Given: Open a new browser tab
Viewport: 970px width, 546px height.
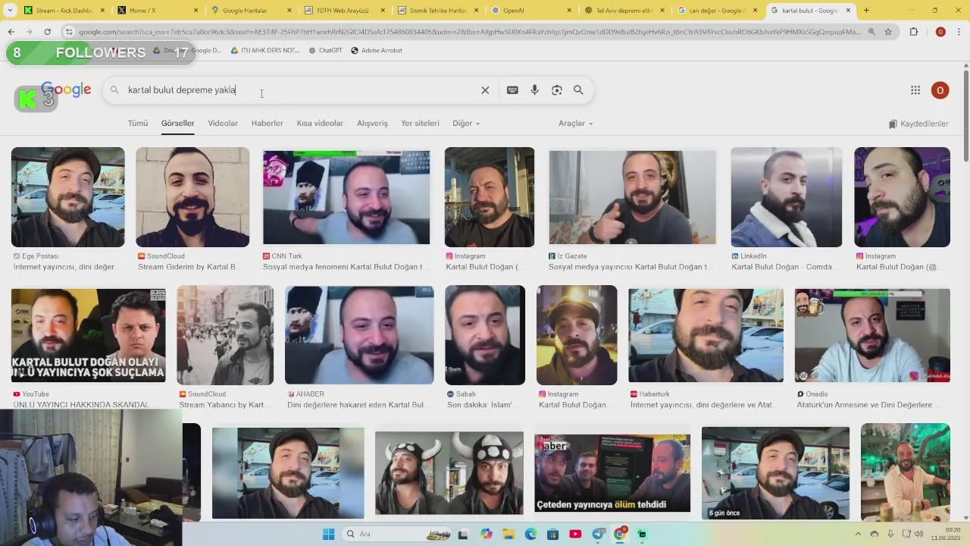Looking at the screenshot, I should (866, 11).
